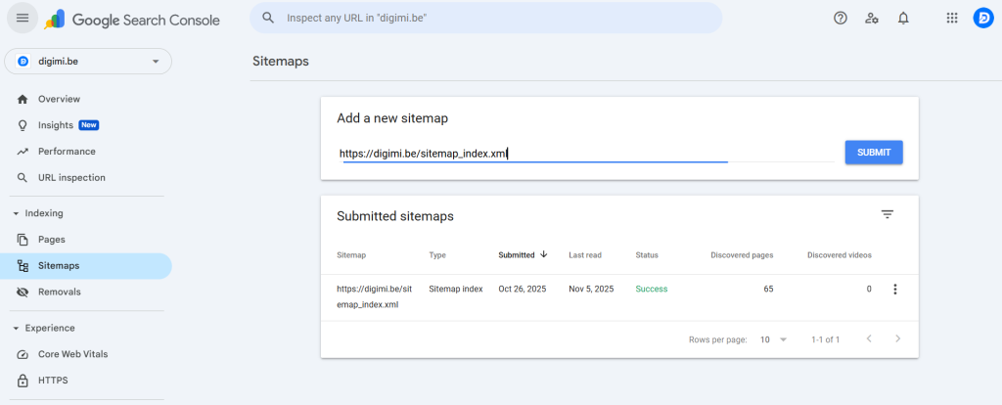
Task: Click the URL inspection magnifier icon
Action: click(23, 178)
